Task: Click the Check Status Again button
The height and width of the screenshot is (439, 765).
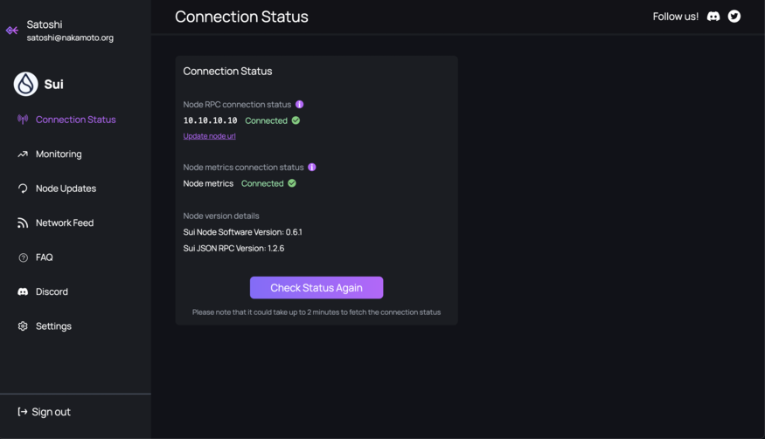Action: 316,287
